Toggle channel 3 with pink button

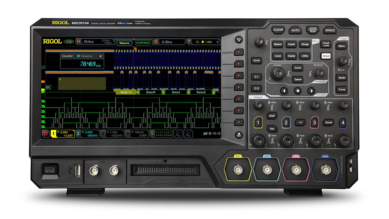pos(315,123)
